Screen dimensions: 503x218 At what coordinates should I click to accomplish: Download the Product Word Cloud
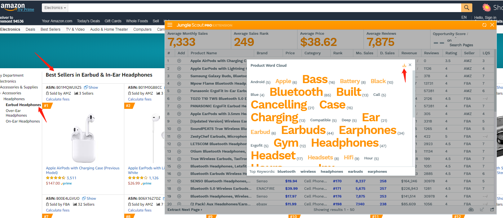coord(404,65)
